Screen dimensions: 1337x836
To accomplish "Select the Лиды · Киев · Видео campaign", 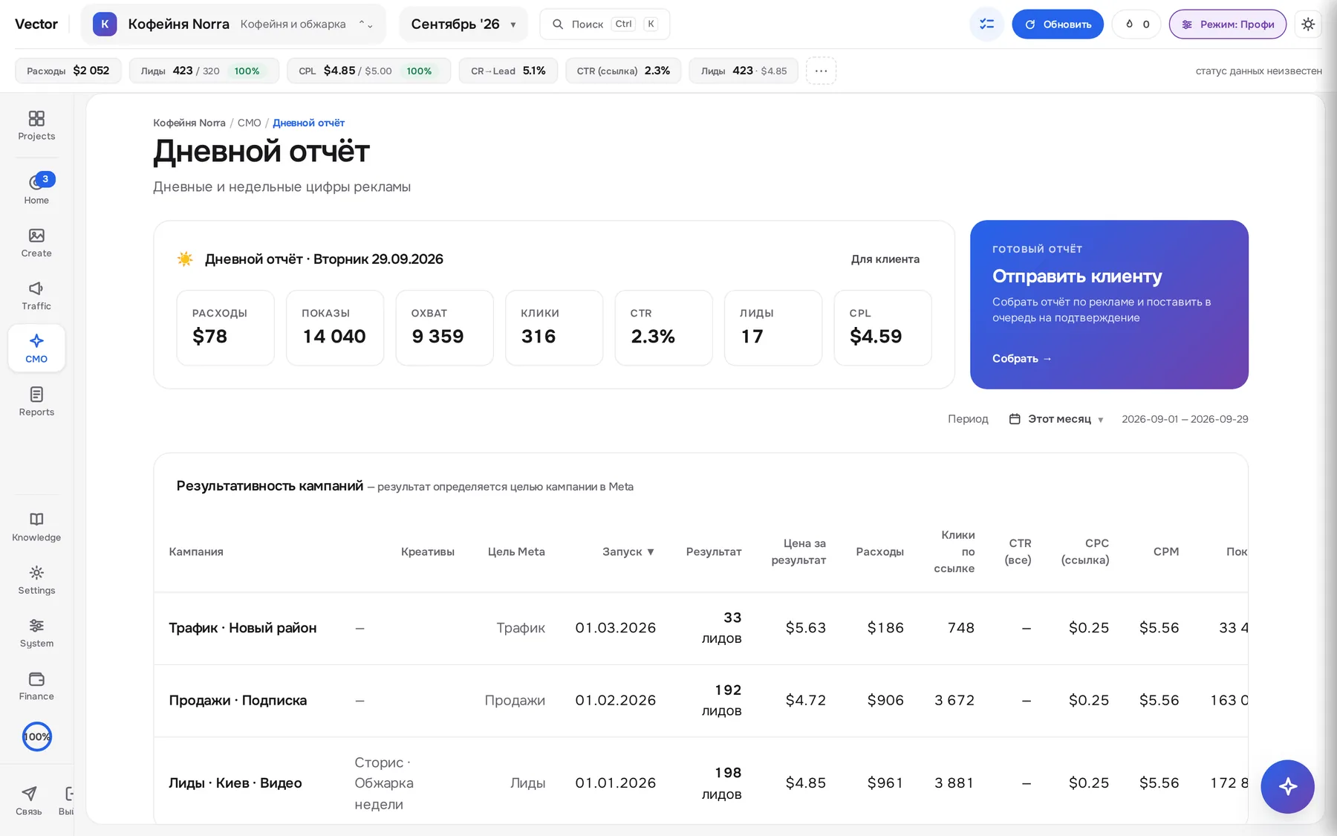I will pyautogui.click(x=700, y=782).
